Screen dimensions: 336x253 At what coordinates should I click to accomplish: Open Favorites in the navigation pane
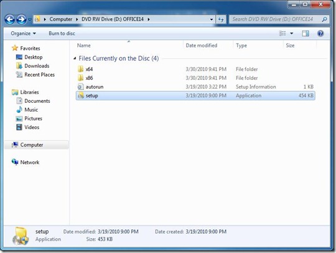click(x=30, y=48)
